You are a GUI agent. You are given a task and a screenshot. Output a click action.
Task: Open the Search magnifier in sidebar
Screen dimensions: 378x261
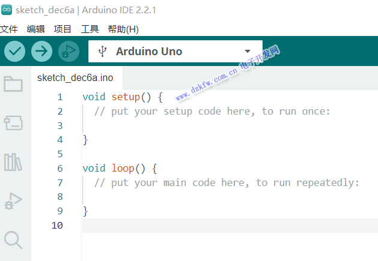coord(13,240)
